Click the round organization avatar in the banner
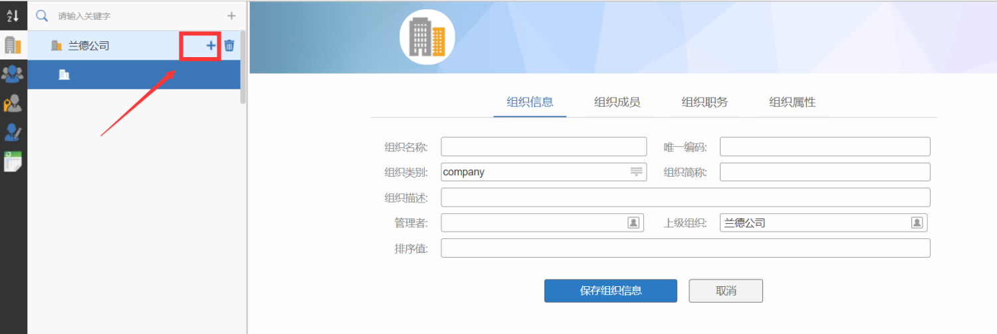 (427, 37)
